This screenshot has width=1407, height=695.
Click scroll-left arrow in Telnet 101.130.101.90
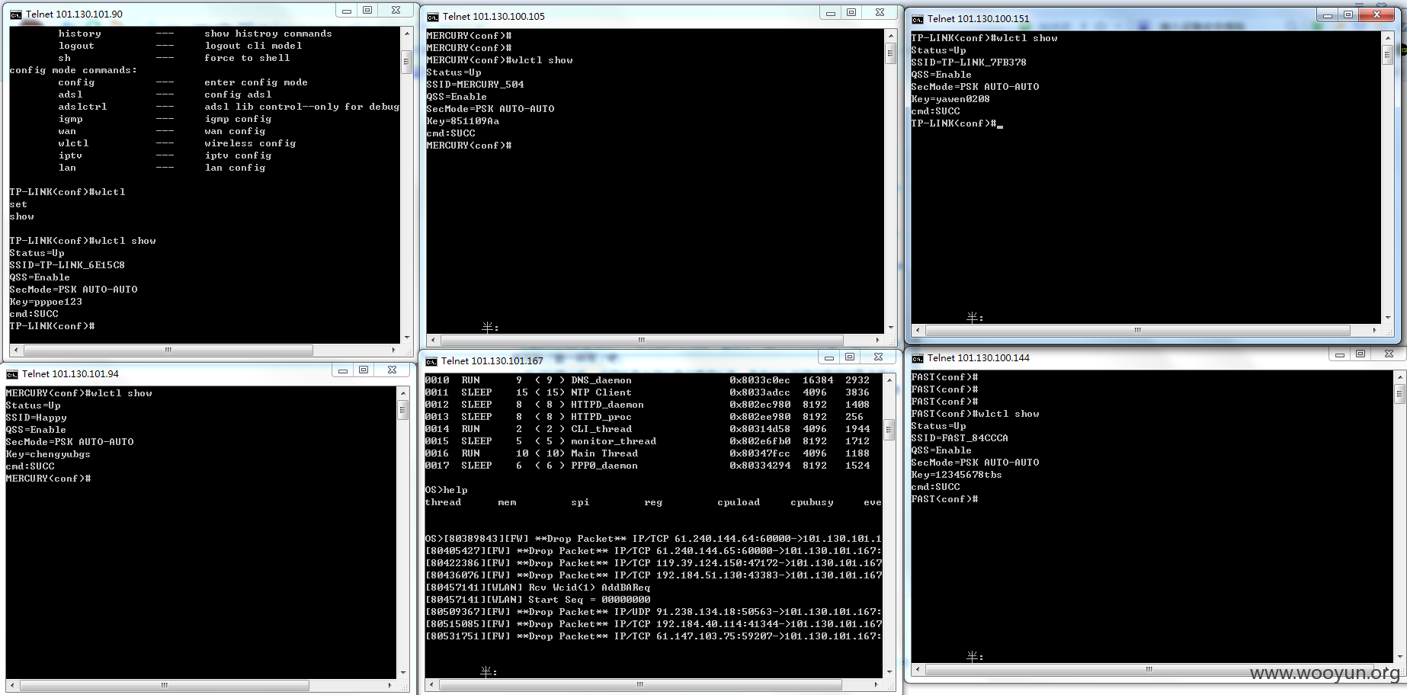[x=15, y=351]
